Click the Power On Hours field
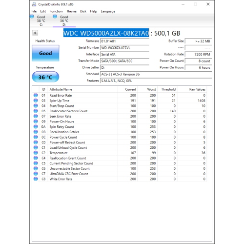Viewport: 244px width, 244px height. coord(199,67)
